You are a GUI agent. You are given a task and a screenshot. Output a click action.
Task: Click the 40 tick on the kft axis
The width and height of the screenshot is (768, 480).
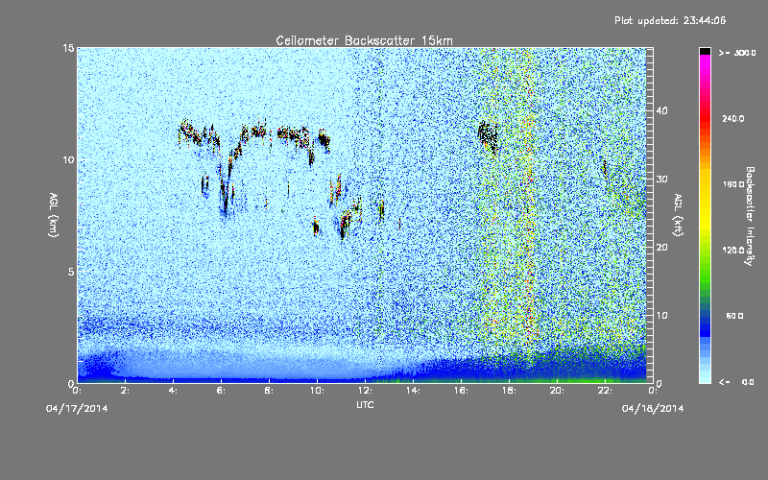(661, 110)
